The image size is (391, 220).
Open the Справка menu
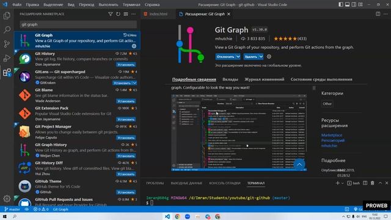point(152,4)
